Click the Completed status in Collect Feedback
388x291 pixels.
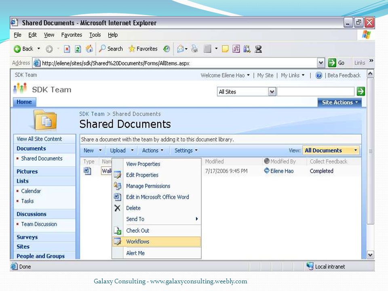321,171
